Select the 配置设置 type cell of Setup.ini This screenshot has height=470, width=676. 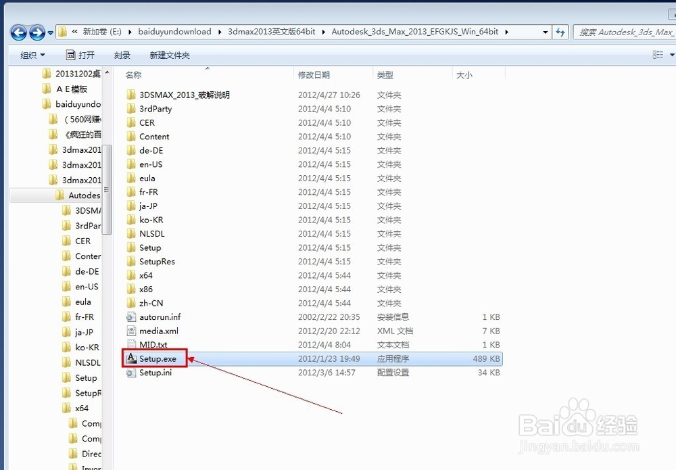point(393,373)
